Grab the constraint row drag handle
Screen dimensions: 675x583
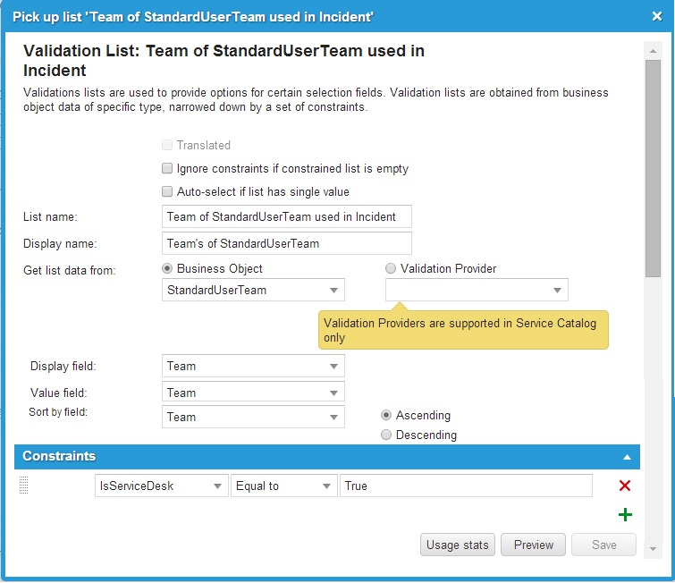23,486
